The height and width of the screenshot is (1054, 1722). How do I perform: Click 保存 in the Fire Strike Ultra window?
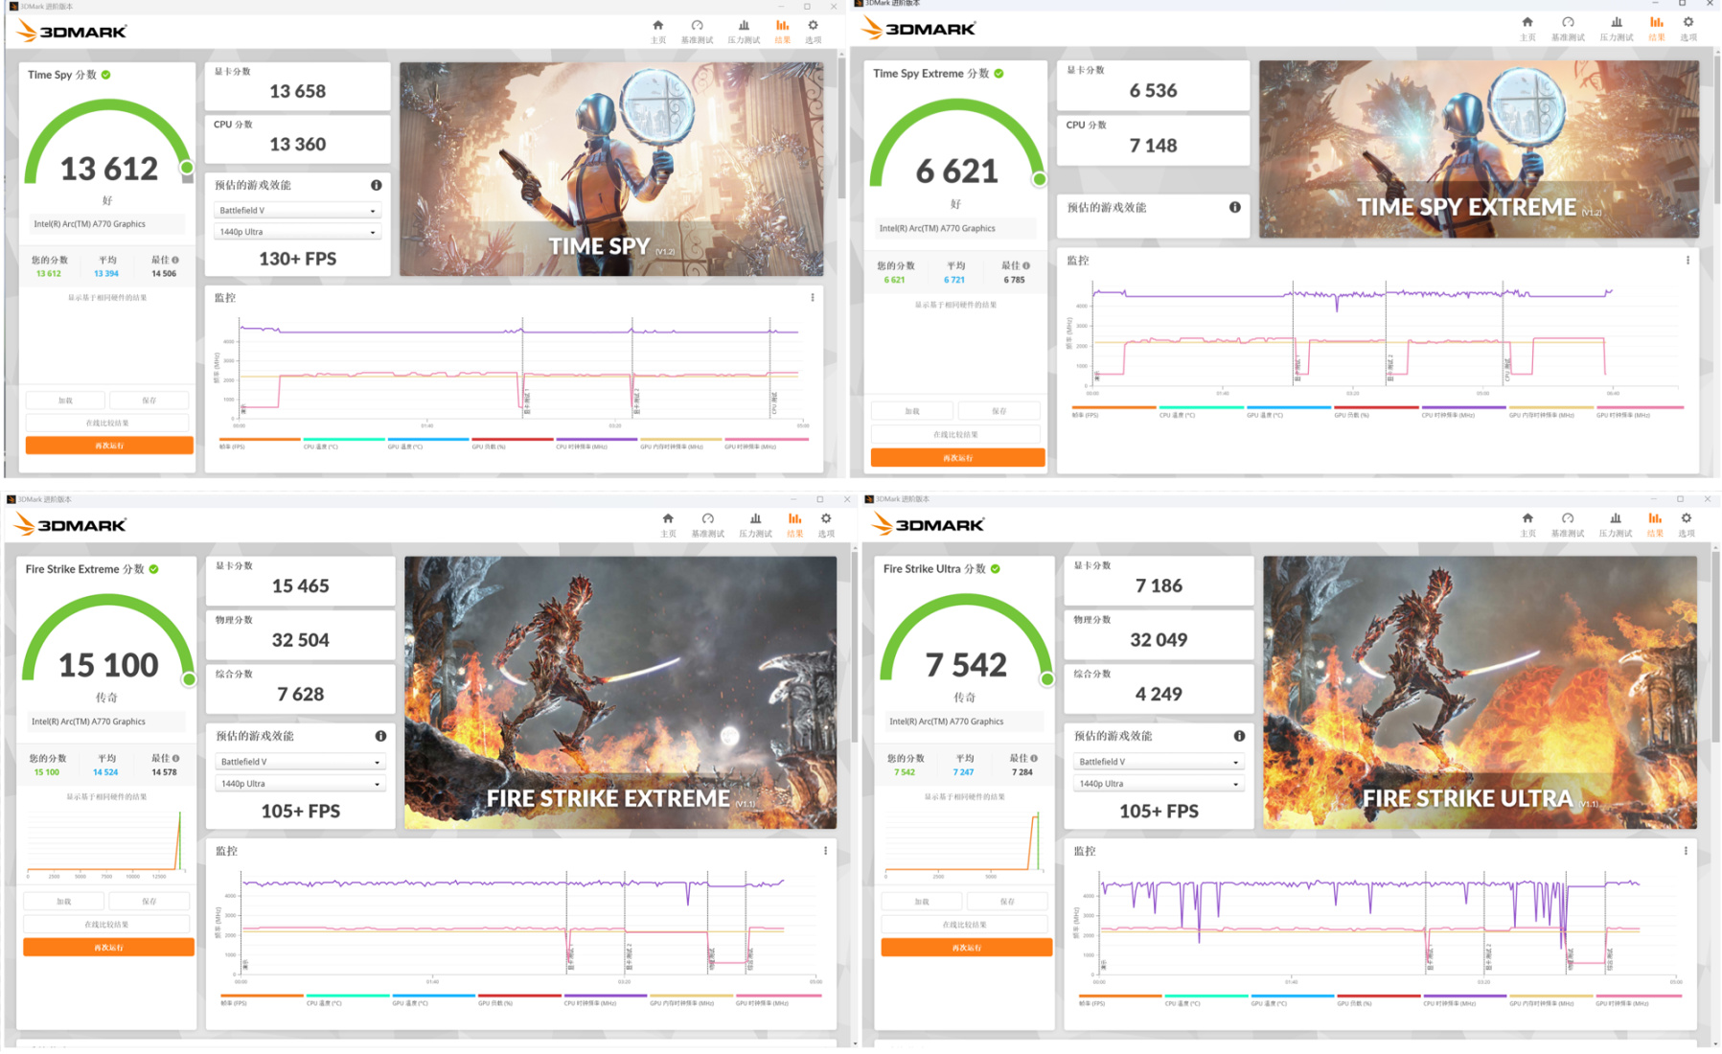1007,902
